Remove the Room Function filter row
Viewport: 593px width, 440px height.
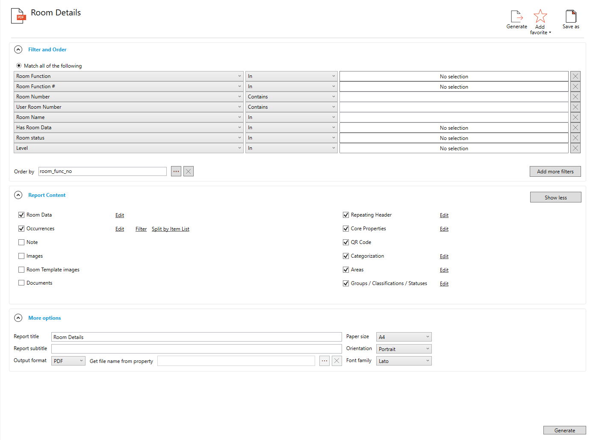pos(575,76)
